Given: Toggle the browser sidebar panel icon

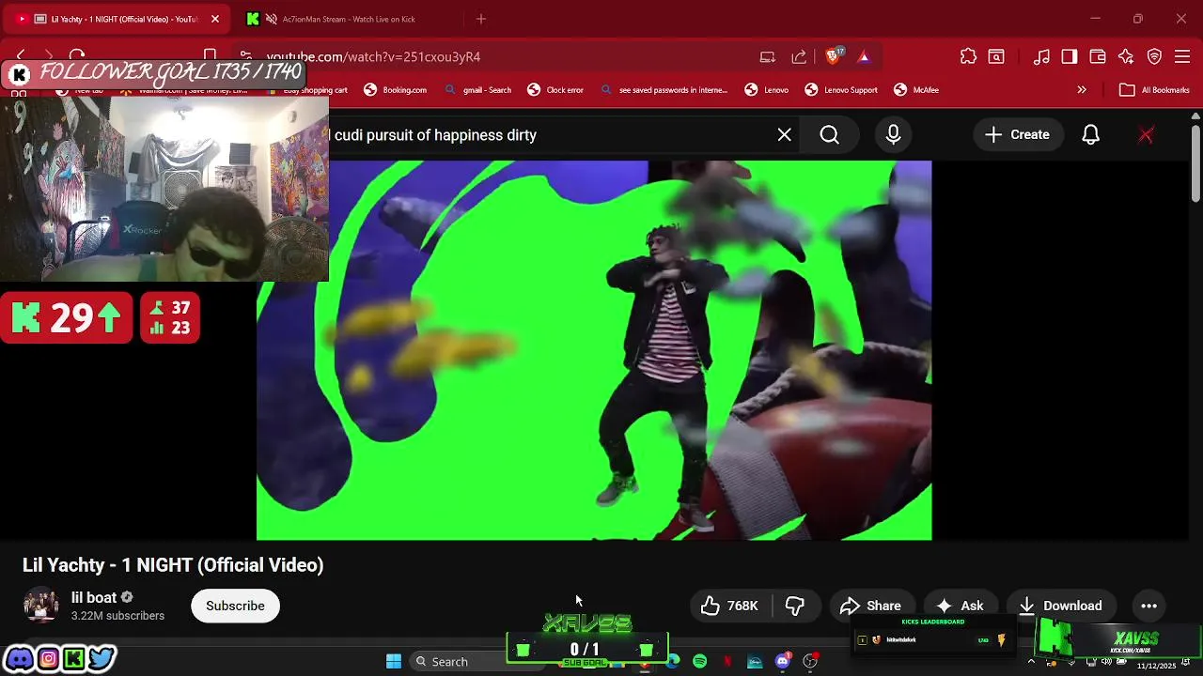Looking at the screenshot, I should (x=1070, y=56).
